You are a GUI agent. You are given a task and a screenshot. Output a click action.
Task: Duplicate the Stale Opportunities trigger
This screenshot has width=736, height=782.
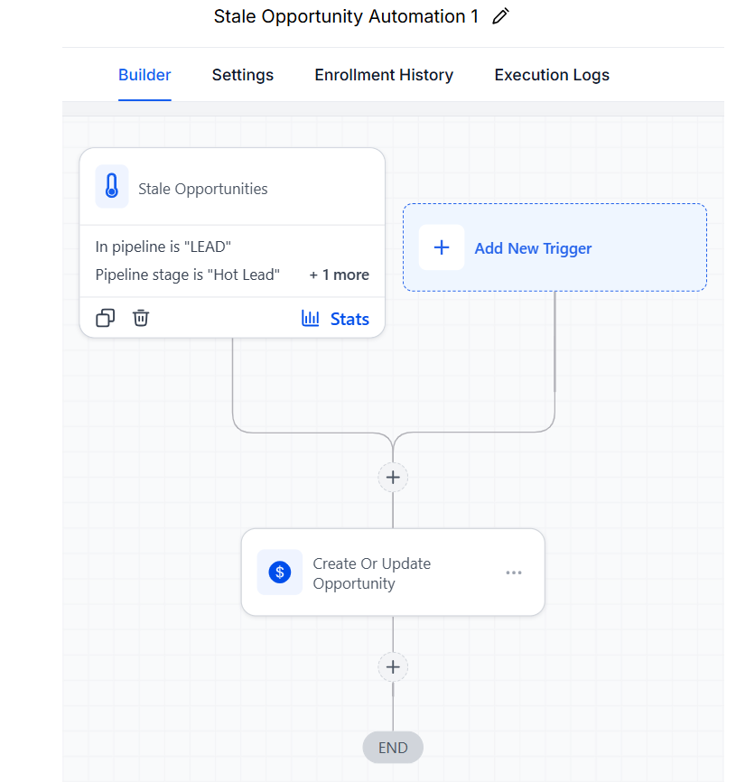point(106,318)
